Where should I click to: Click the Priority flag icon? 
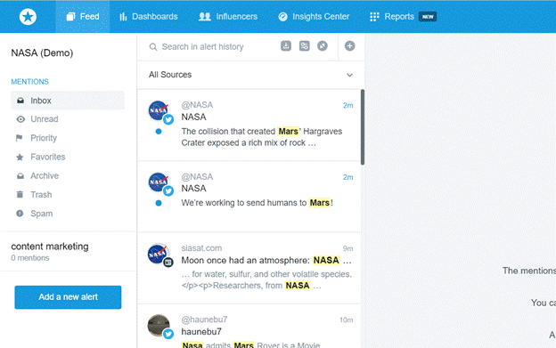[x=20, y=138]
